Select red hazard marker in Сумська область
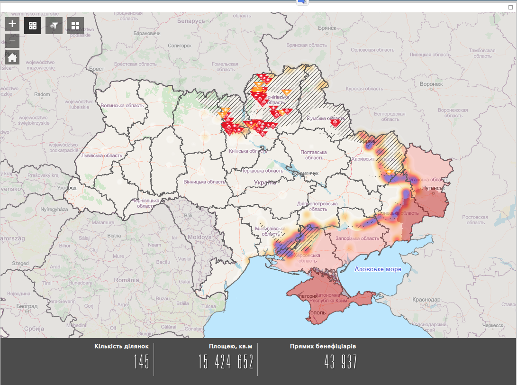This screenshot has width=517, height=385. click(335, 123)
